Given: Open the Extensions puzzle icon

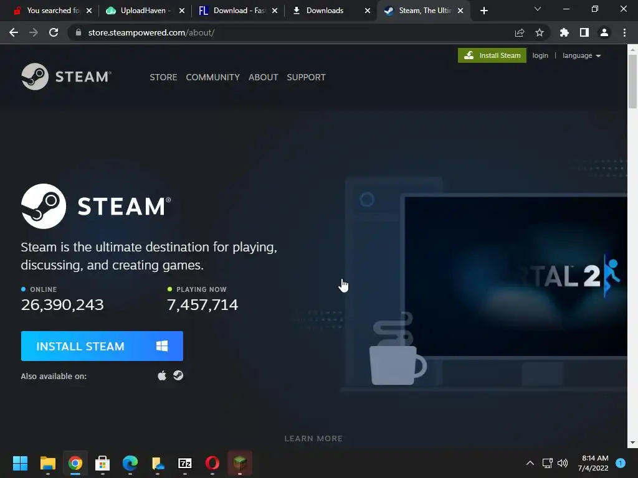Looking at the screenshot, I should [564, 32].
